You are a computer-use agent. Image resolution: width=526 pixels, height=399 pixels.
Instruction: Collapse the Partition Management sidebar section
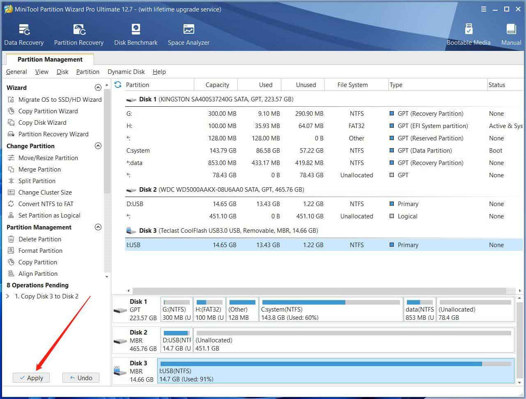click(98, 227)
